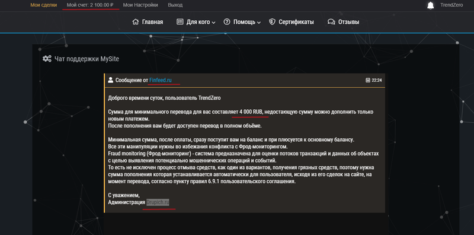Click the shield icon beside Сертификаты
Image resolution: width=474 pixels, height=235 pixels.
(272, 22)
